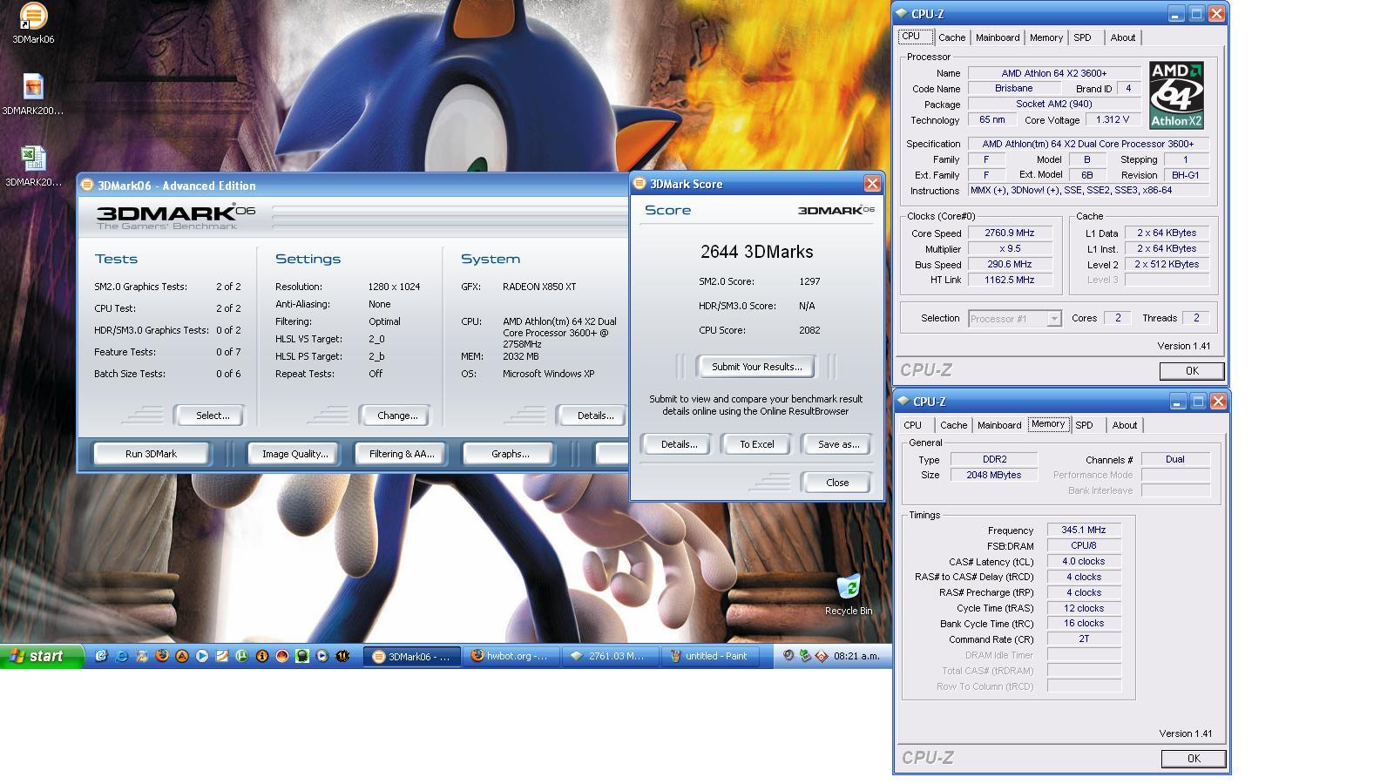The width and height of the screenshot is (1394, 784).
Task: Click the Code Name value Brisbane
Action: 1013,89
